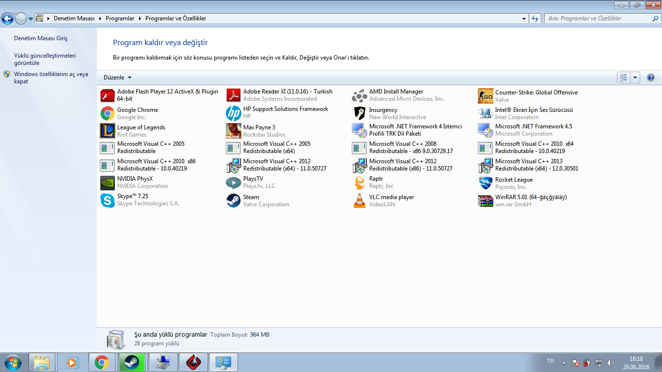Click the volume speaker tray icon
This screenshot has height=372, width=662.
[x=611, y=362]
